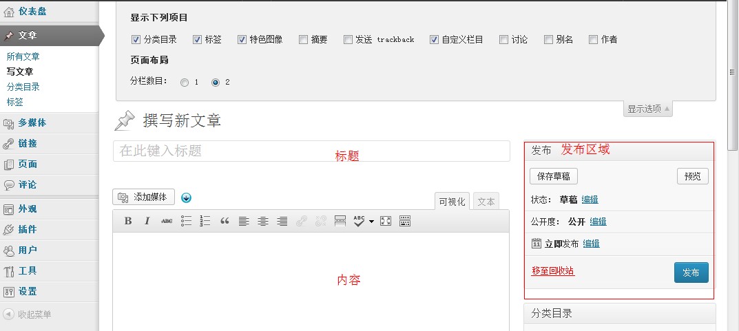This screenshot has width=739, height=331.
Task: Insert an unordered bullet list
Action: click(x=186, y=221)
